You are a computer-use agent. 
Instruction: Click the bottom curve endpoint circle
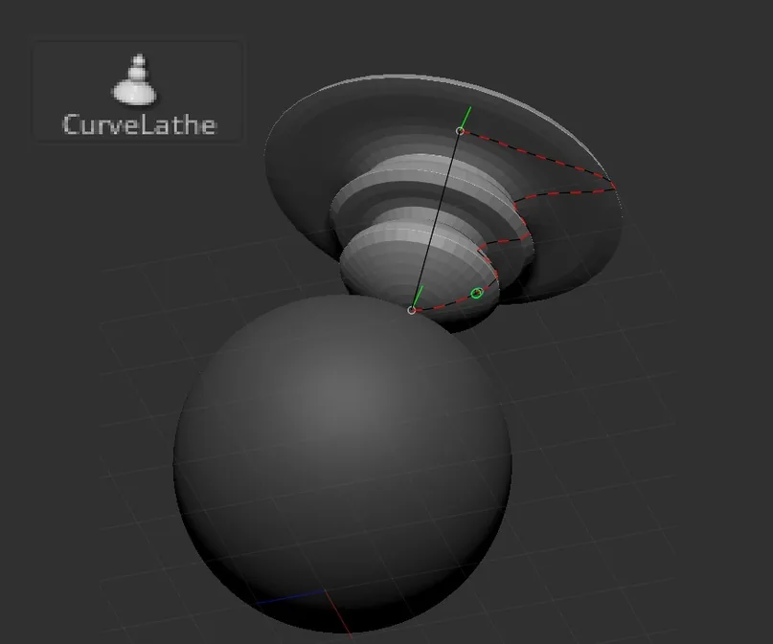coord(411,310)
